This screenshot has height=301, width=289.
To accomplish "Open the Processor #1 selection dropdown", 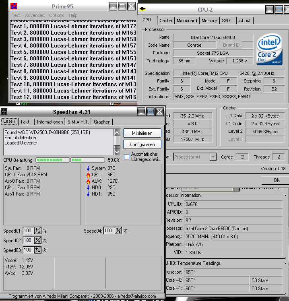I will tap(213, 157).
